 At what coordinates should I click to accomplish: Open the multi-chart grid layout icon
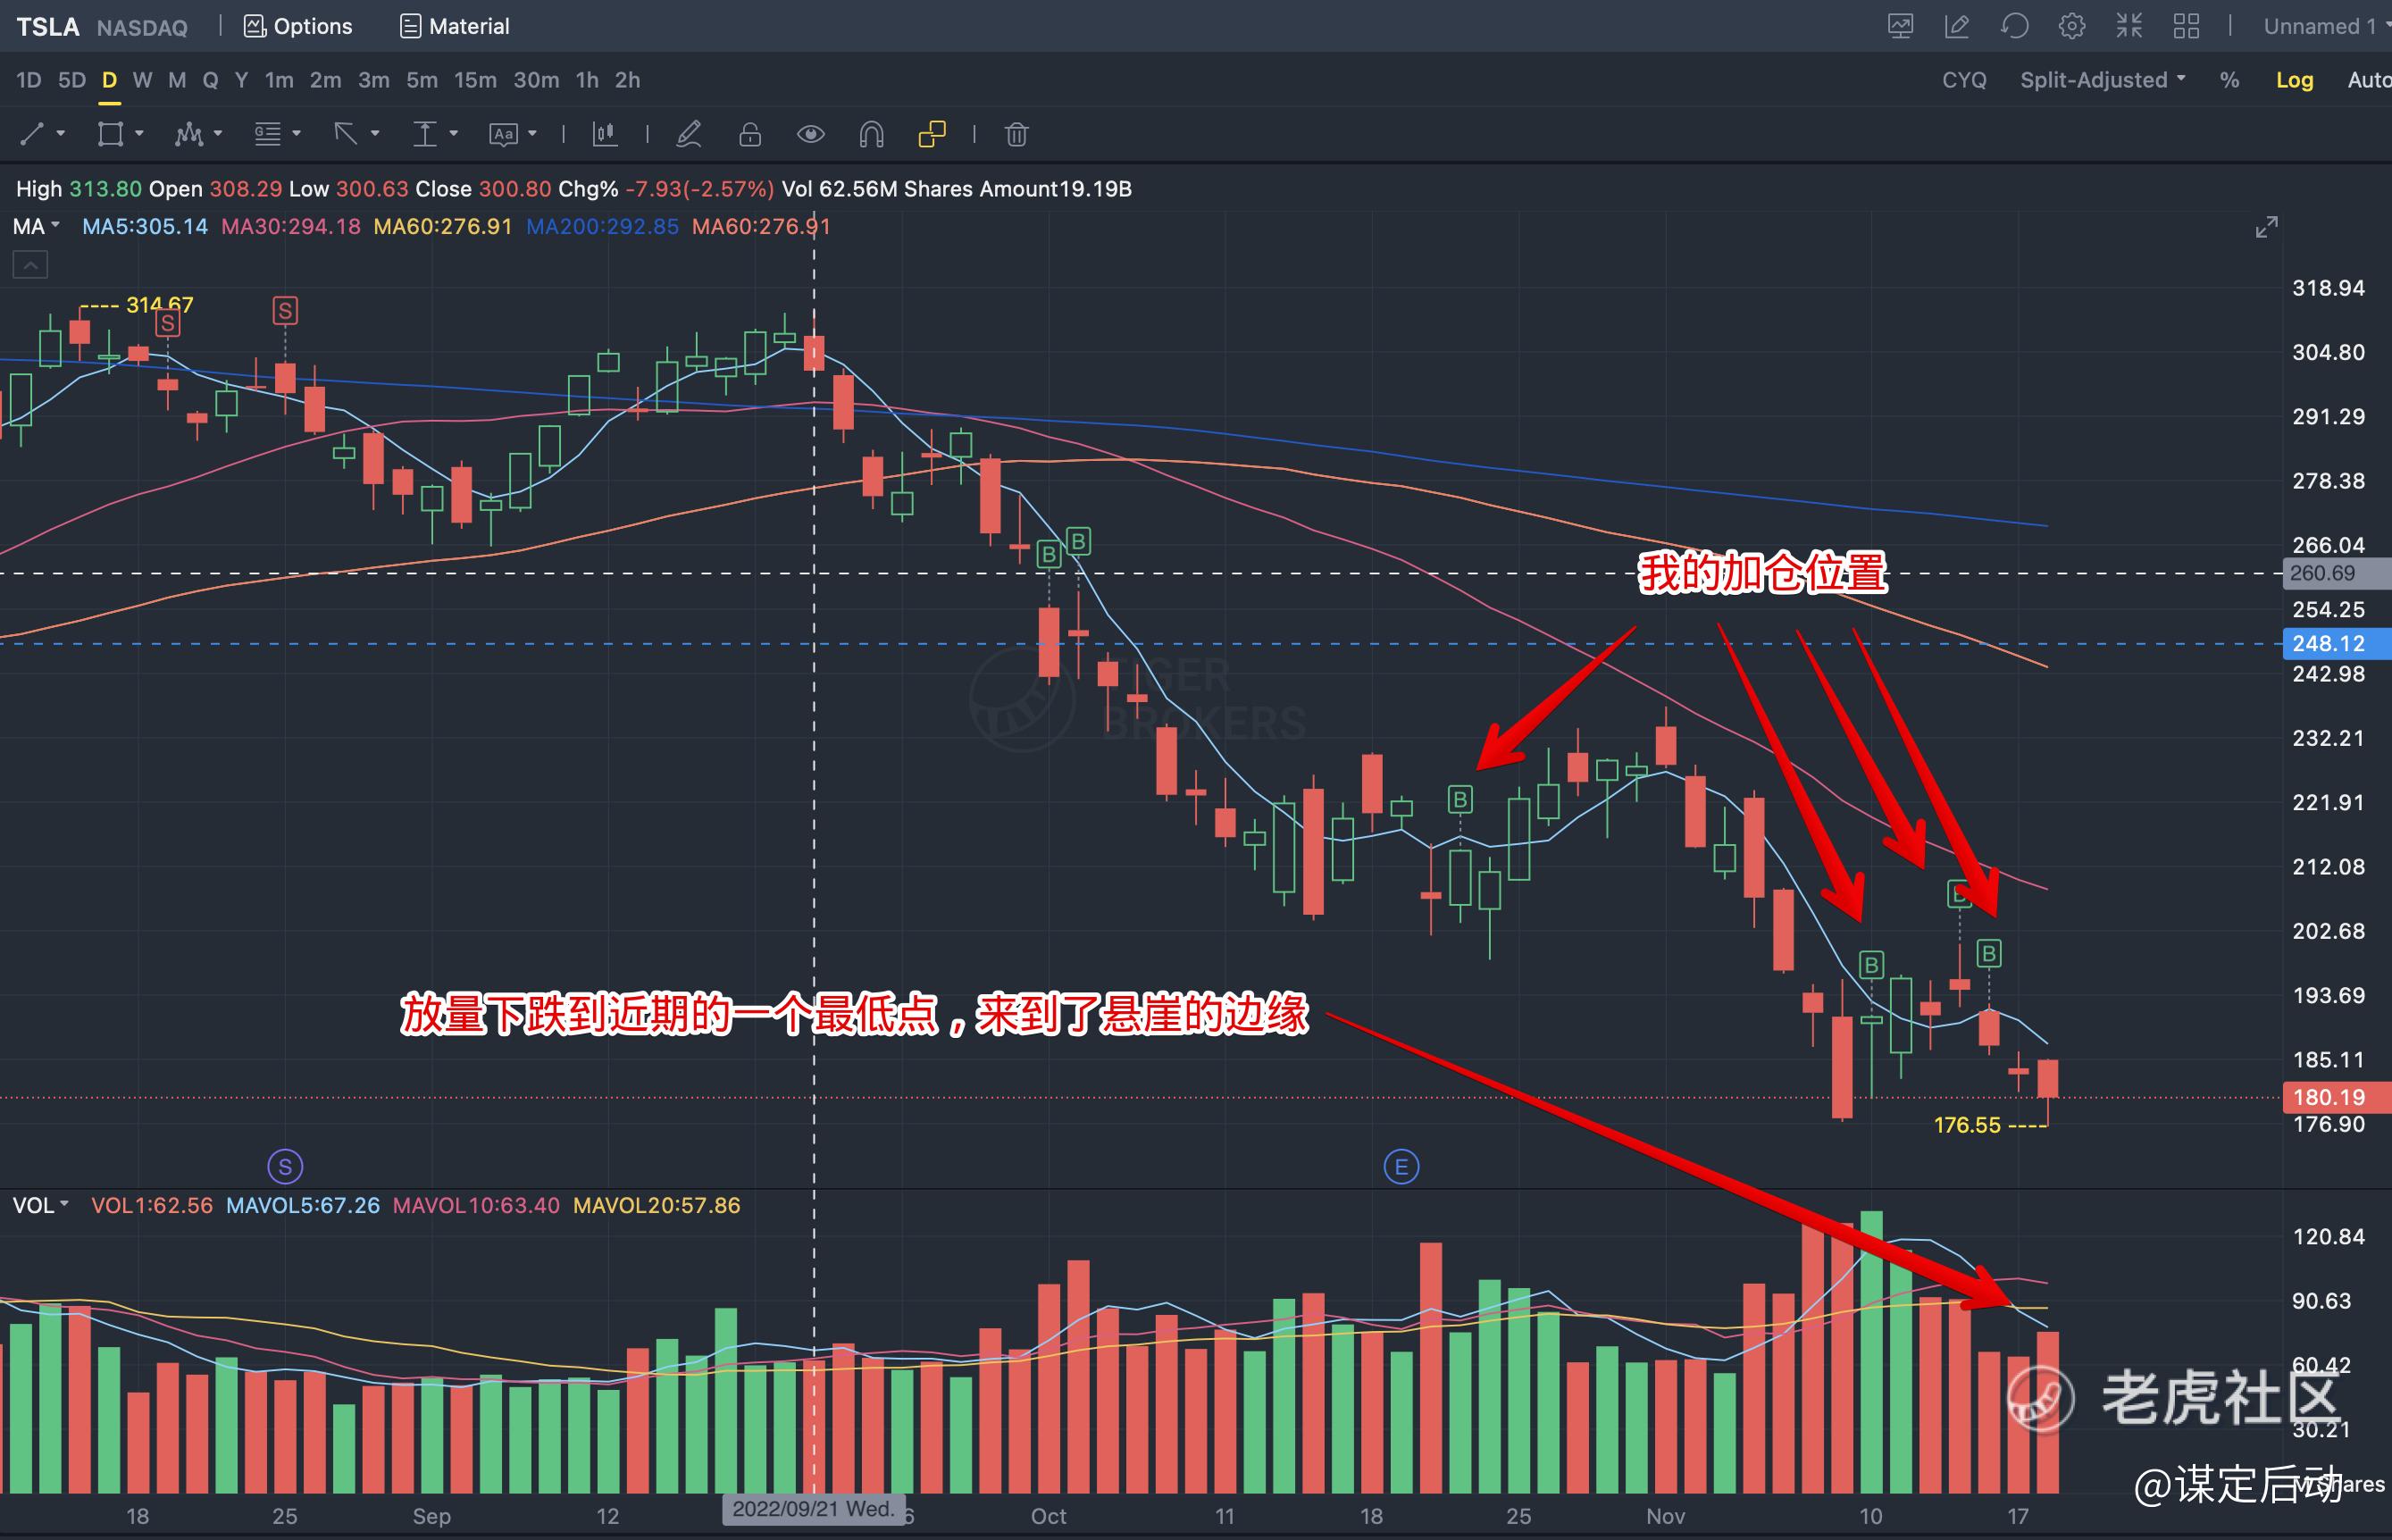(x=2186, y=26)
